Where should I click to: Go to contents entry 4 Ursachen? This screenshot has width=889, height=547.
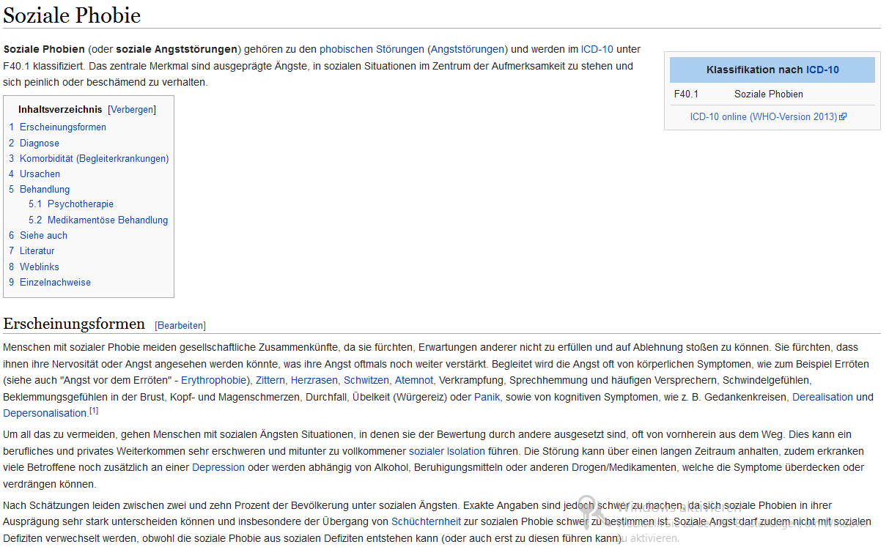[34, 174]
